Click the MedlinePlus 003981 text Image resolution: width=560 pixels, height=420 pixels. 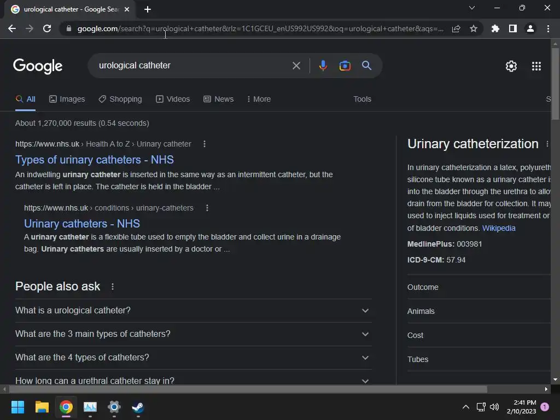(444, 244)
